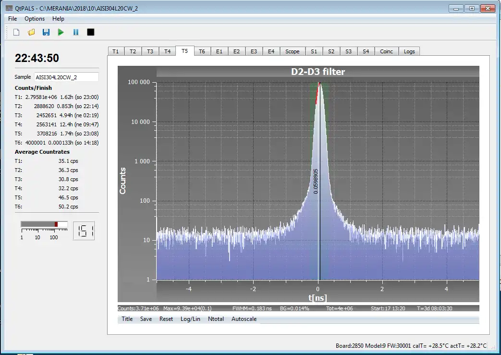
Task: Pause measurement with the pause icon
Action: pos(75,32)
